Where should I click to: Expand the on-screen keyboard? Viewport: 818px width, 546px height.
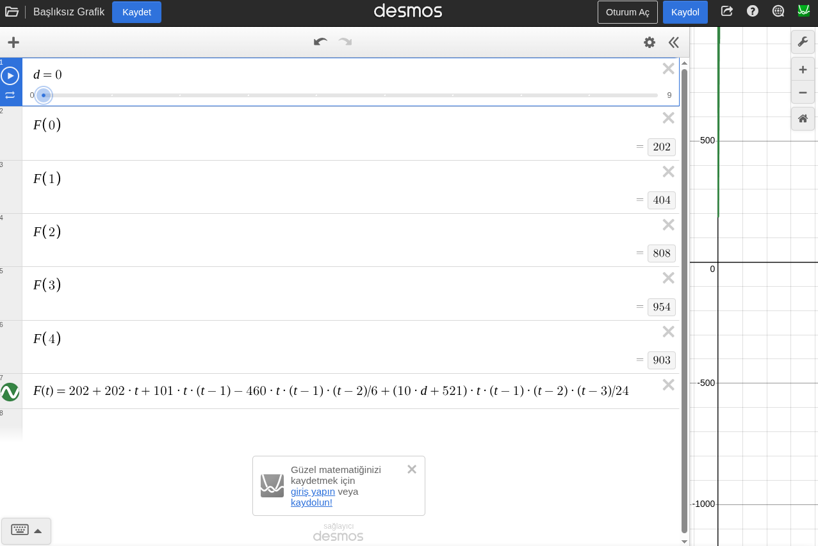(26, 531)
